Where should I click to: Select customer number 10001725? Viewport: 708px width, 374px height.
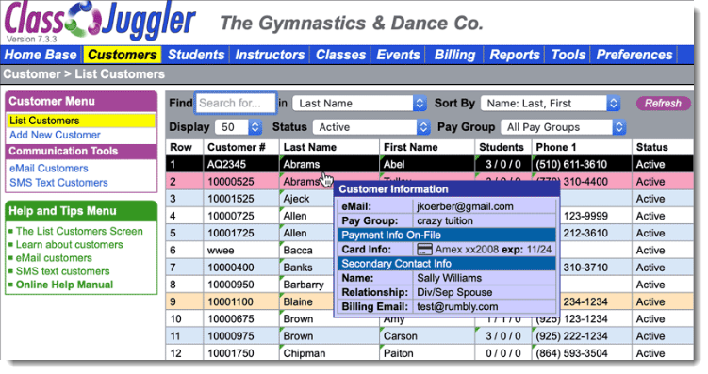(231, 234)
